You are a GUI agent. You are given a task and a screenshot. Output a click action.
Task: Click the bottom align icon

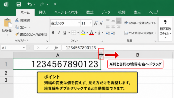[x=119, y=21]
